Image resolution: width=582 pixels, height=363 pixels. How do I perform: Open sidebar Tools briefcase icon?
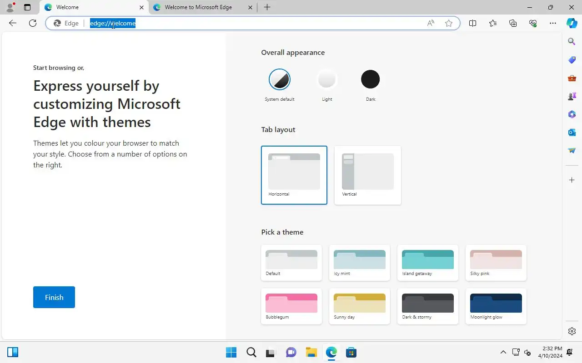click(x=572, y=78)
